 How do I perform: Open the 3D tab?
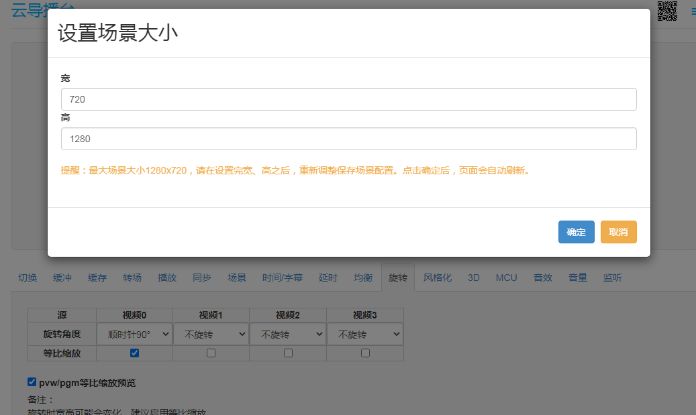coord(474,278)
